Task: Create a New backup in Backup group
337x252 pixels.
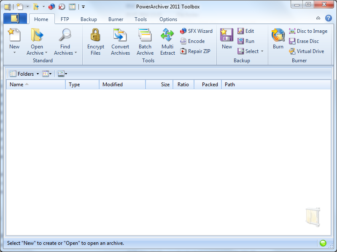Action: 227,39
